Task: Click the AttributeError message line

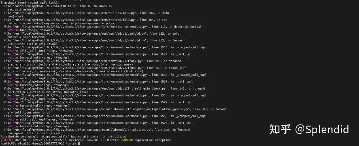Action: 64,137
